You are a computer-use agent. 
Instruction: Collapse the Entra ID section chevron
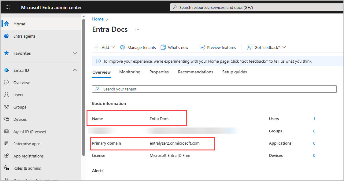[x=75, y=70]
